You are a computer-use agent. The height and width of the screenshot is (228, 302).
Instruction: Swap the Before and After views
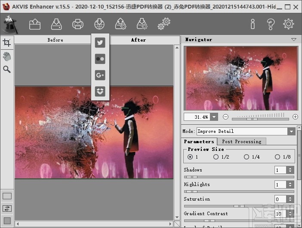pos(7,208)
